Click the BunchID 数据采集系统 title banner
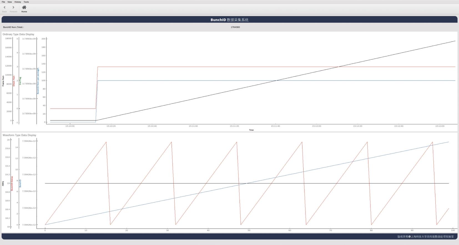 click(229, 20)
